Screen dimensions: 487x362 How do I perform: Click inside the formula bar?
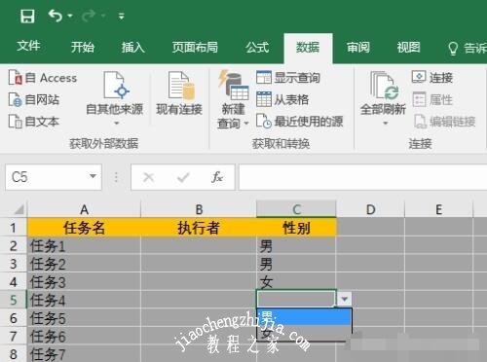[362, 177]
